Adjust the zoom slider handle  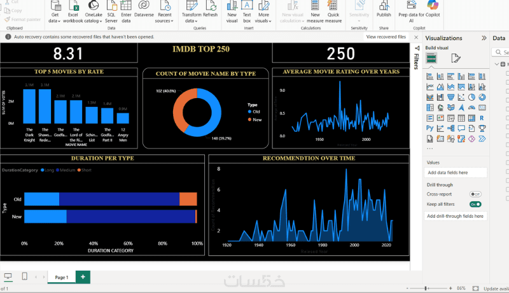426,288
